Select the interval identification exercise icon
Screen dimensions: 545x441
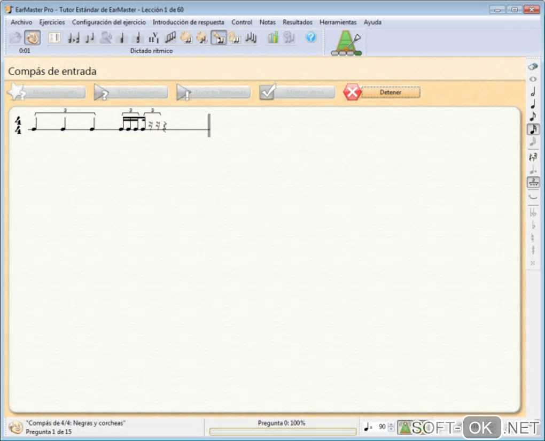pos(73,37)
